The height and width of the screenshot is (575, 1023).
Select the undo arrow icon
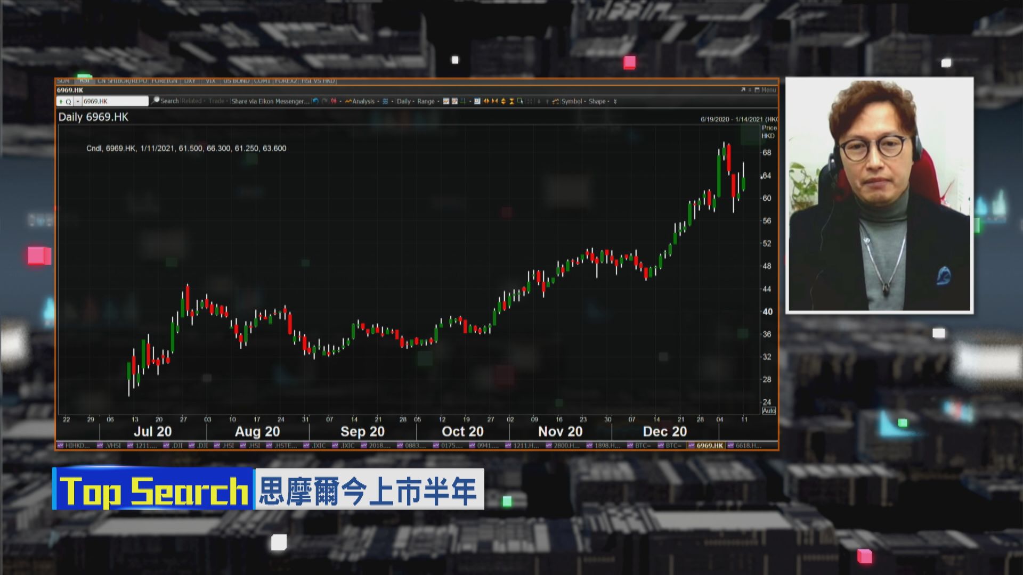pyautogui.click(x=315, y=101)
